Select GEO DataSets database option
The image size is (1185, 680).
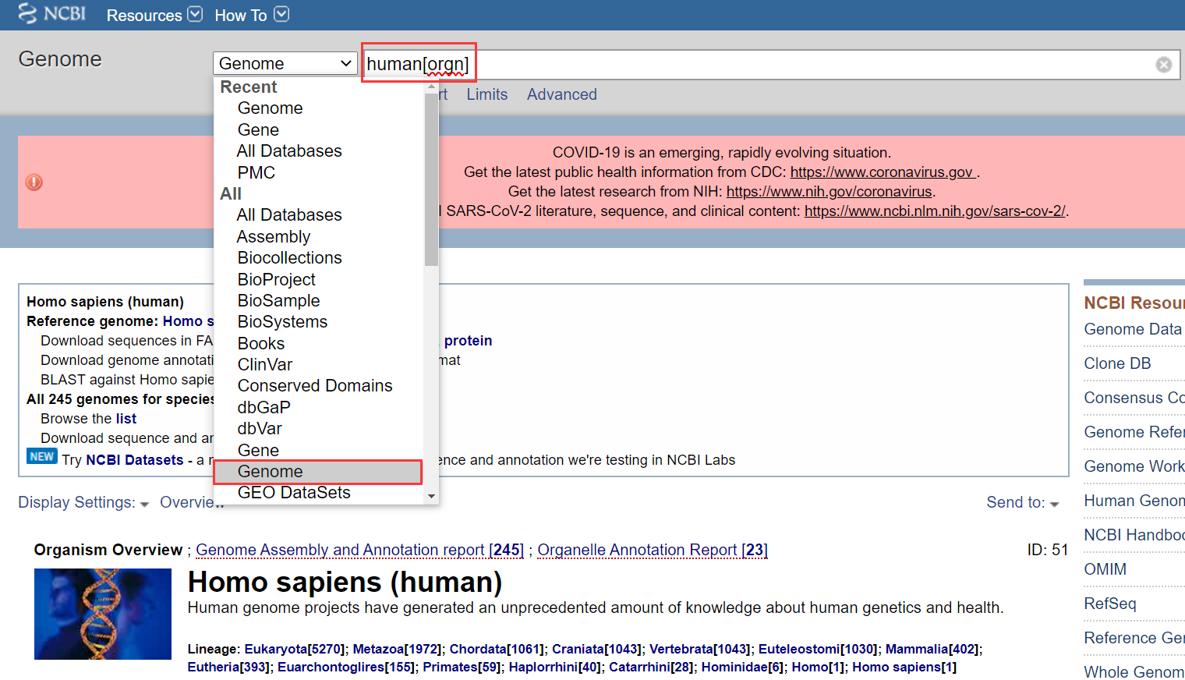294,493
